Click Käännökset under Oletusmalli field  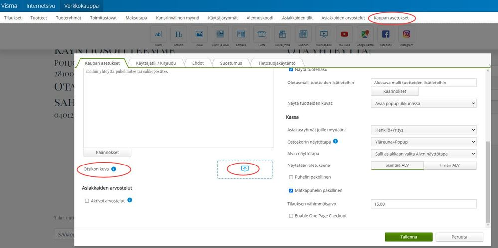(x=395, y=91)
